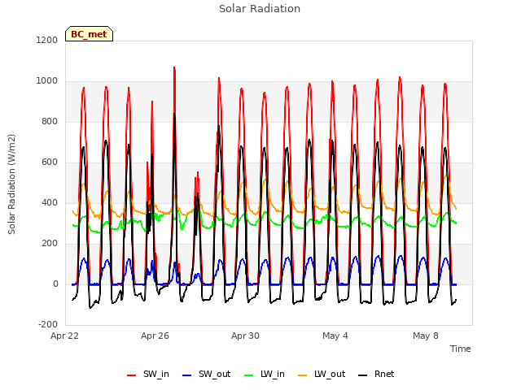Viewport: 521px width, 390px height.
Task: Click the 600 y-axis tick label
Action: tap(50, 162)
